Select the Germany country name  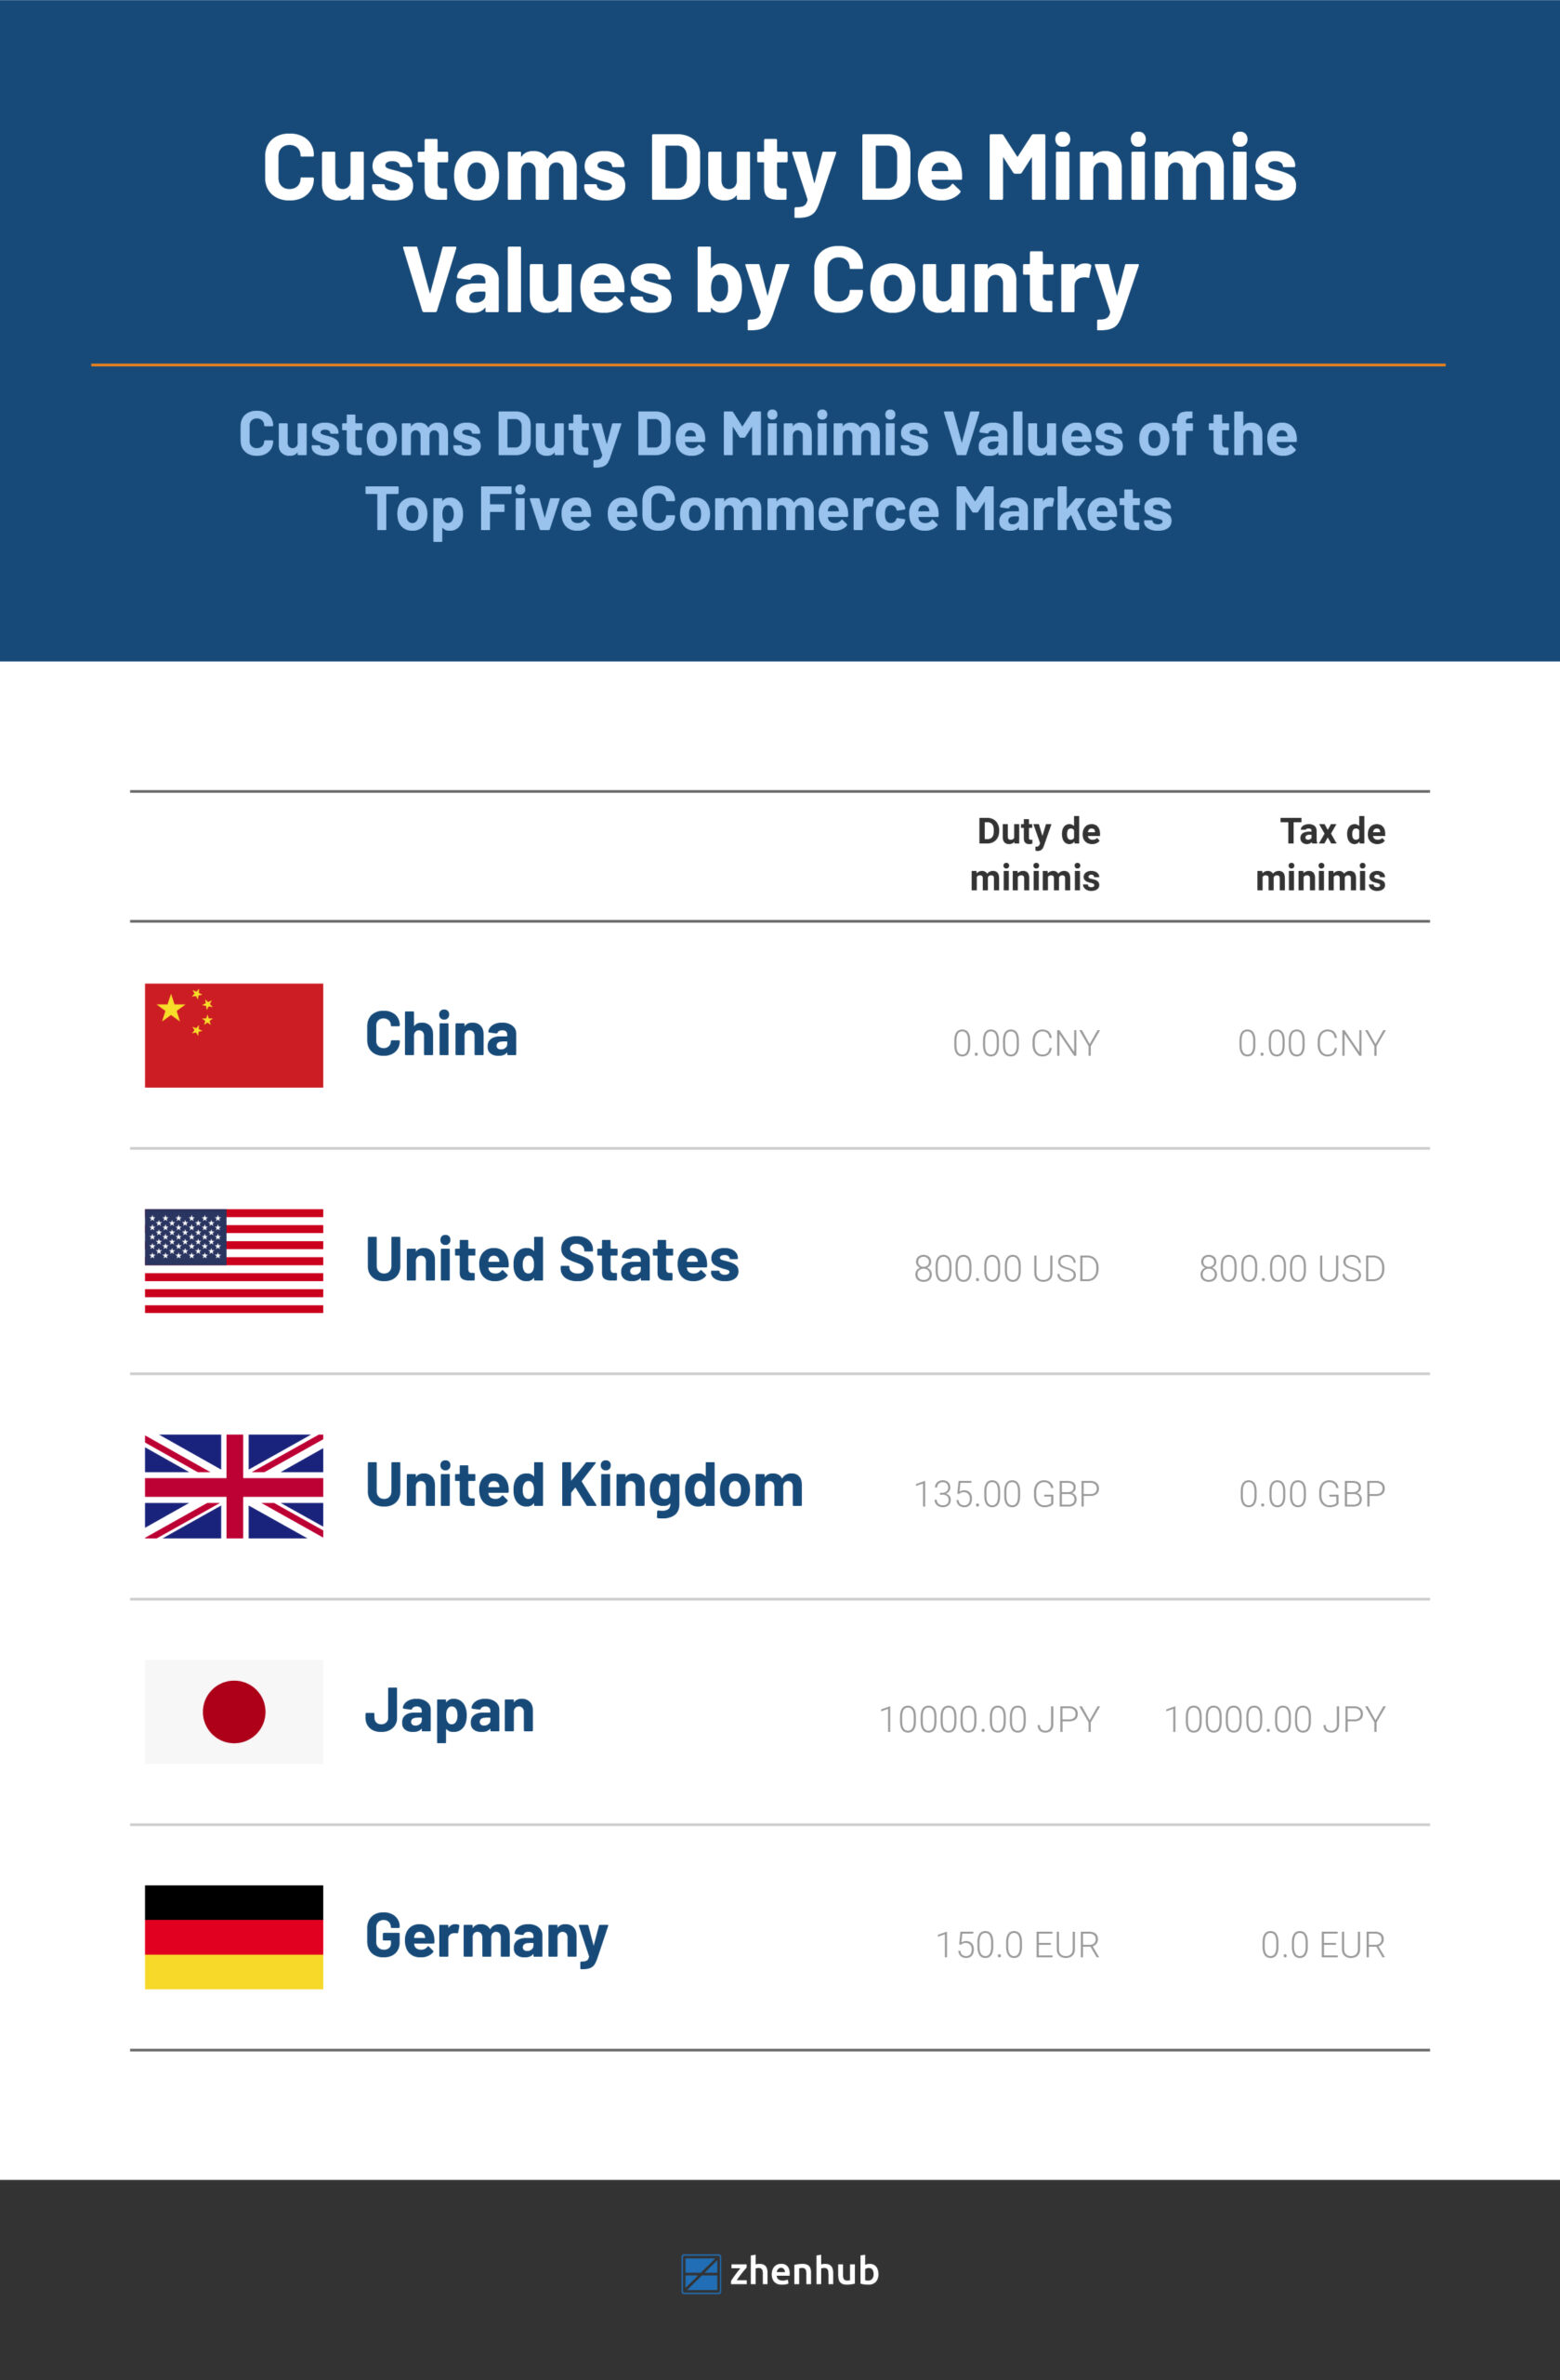click(487, 1937)
